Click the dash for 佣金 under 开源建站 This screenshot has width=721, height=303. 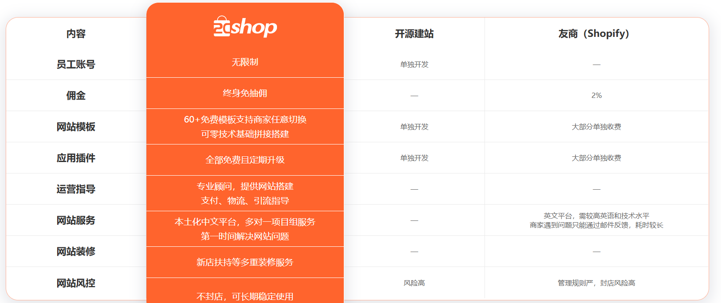[x=414, y=96]
